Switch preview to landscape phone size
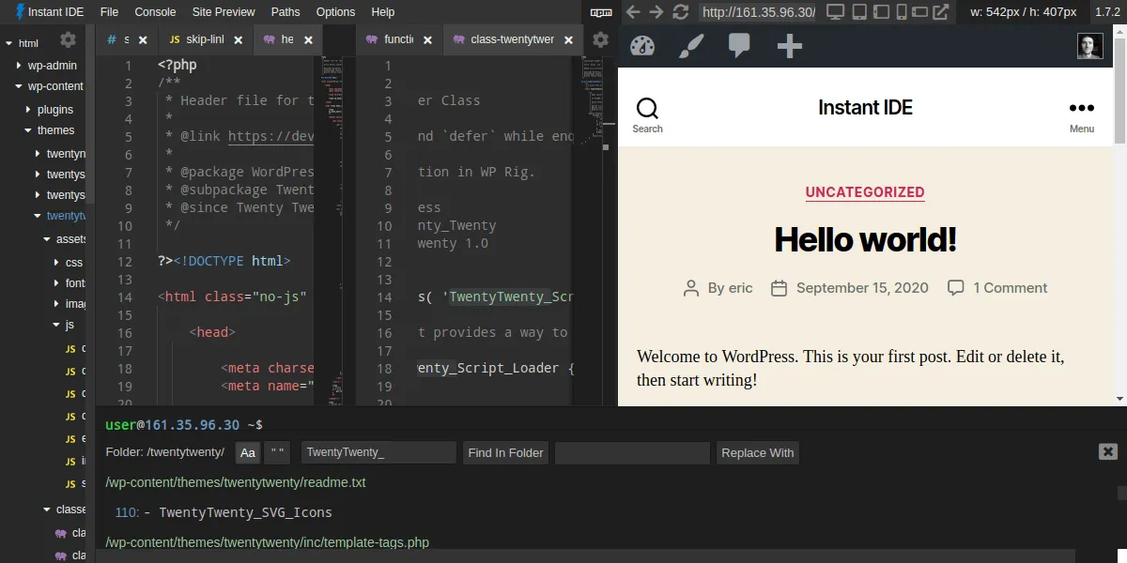The image size is (1127, 563). pyautogui.click(x=920, y=12)
